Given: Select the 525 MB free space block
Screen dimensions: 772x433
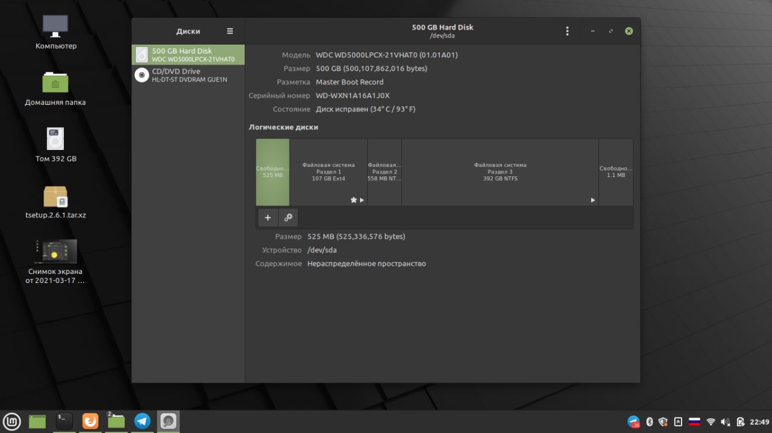Looking at the screenshot, I should click(x=273, y=172).
